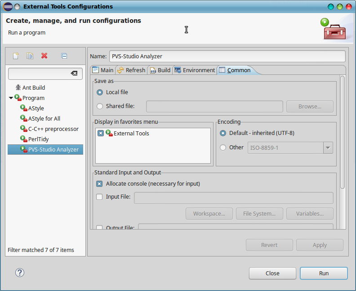Enable the Input File checkbox
This screenshot has height=291, width=356.
[99, 197]
